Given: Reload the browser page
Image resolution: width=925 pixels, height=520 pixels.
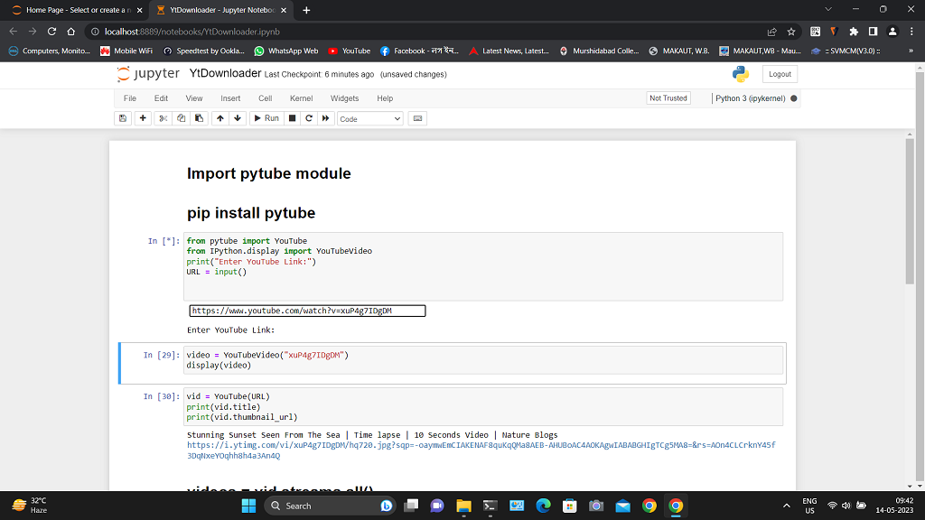Looking at the screenshot, I should pyautogui.click(x=51, y=32).
